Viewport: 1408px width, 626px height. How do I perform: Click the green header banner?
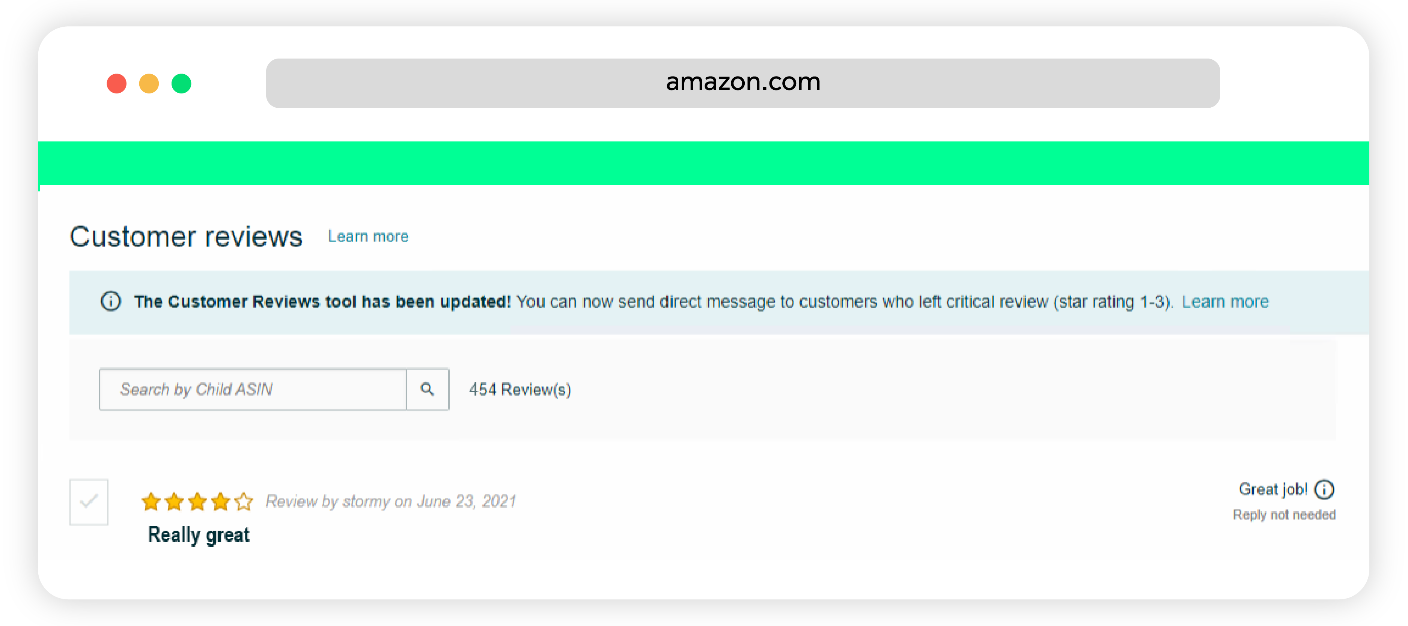[x=703, y=164]
